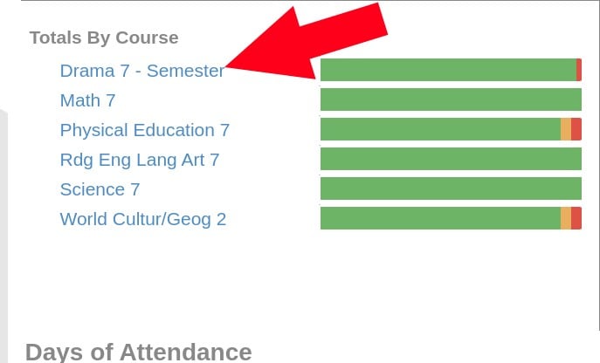The width and height of the screenshot is (600, 363).
Task: Click the red segment of Drama 7 bar
Action: pos(579,70)
